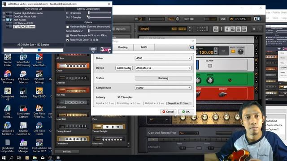Screen dimensions: 287x161
Task: Uncheck Always Resample 44.1kHz<->48kHz
Action: pos(68,35)
